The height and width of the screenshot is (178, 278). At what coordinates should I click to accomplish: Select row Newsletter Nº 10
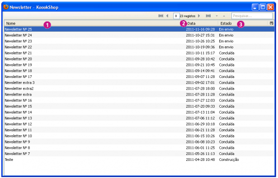point(139,136)
